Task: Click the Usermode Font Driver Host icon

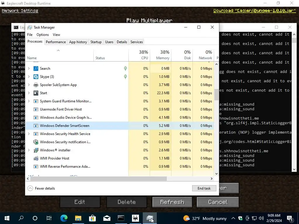Action: click(36, 109)
